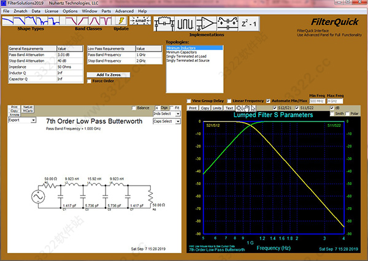The width and height of the screenshot is (368, 261).
Task: Open the File menu
Action: pyautogui.click(x=6, y=11)
